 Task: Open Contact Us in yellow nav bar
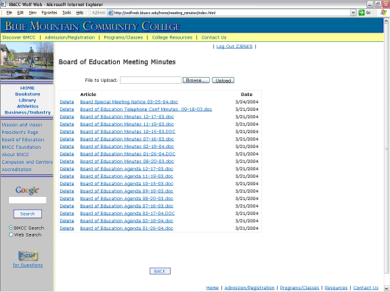pos(214,37)
